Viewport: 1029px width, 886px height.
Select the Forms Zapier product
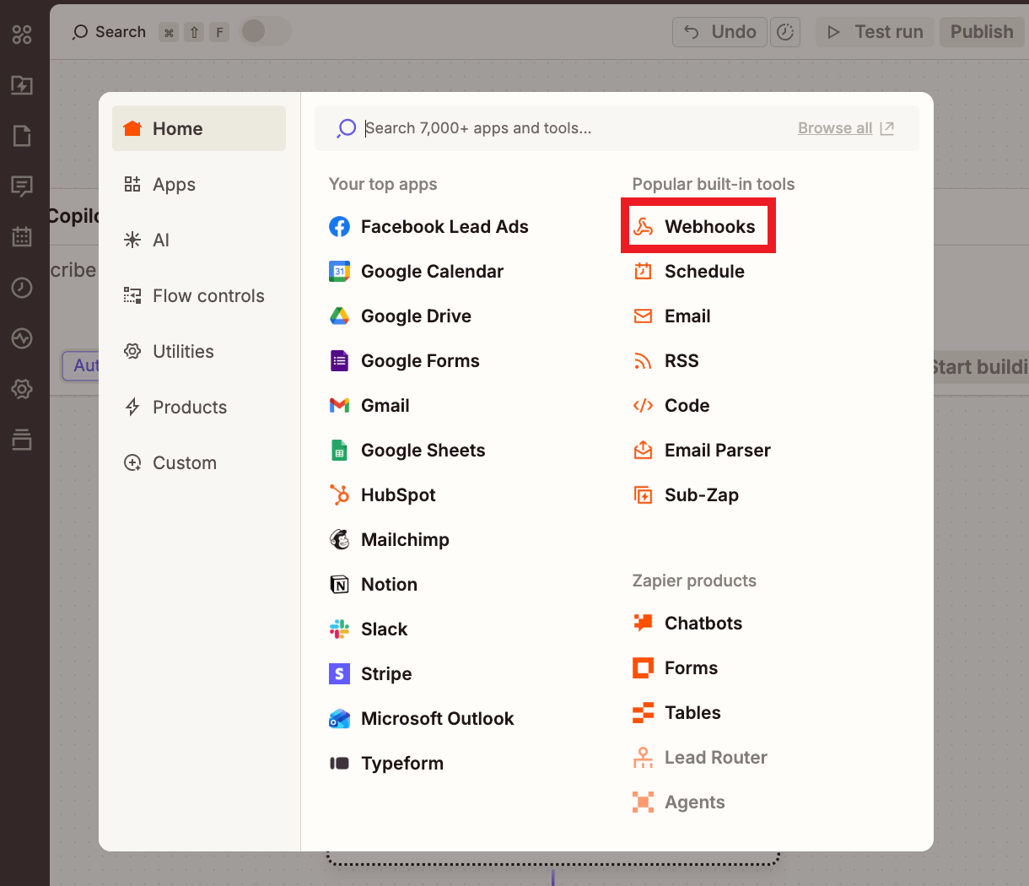[x=675, y=667]
